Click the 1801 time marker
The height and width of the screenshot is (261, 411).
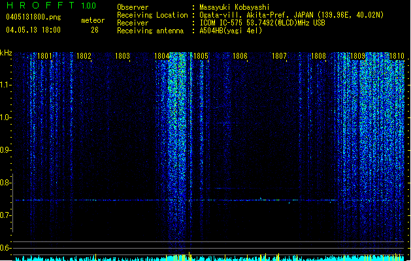44,55
